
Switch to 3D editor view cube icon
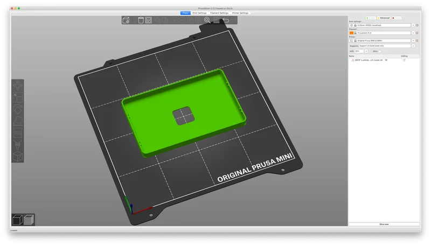click(17, 220)
